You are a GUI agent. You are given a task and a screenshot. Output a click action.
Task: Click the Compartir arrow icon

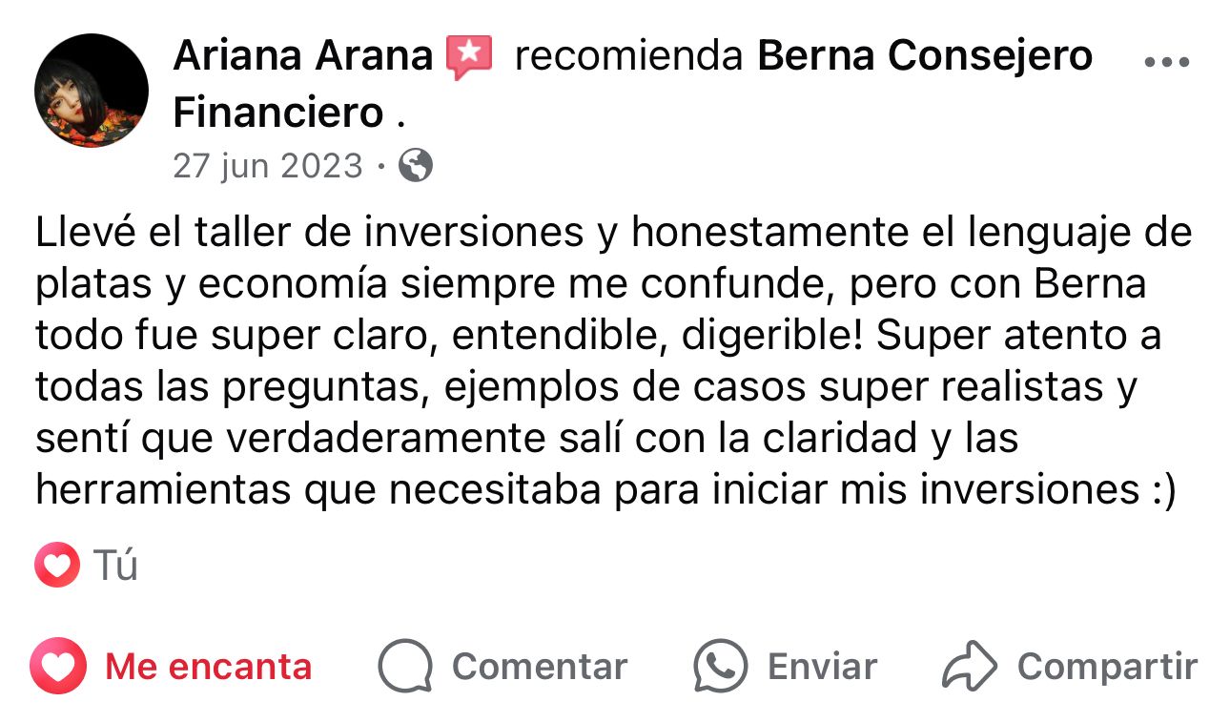[x=969, y=666]
